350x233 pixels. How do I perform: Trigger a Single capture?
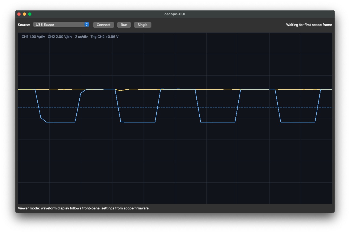142,25
